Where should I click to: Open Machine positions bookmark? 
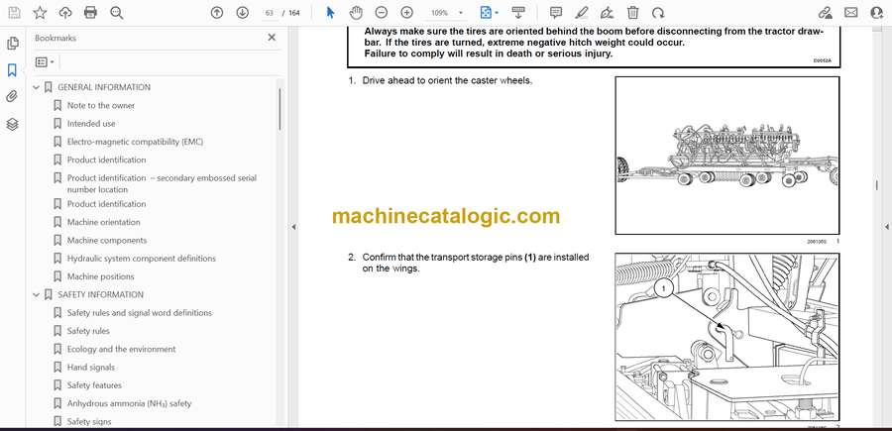coord(101,276)
